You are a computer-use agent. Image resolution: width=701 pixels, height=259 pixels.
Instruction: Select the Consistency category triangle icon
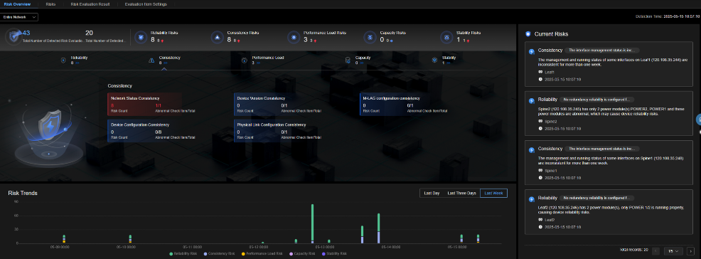(x=151, y=60)
